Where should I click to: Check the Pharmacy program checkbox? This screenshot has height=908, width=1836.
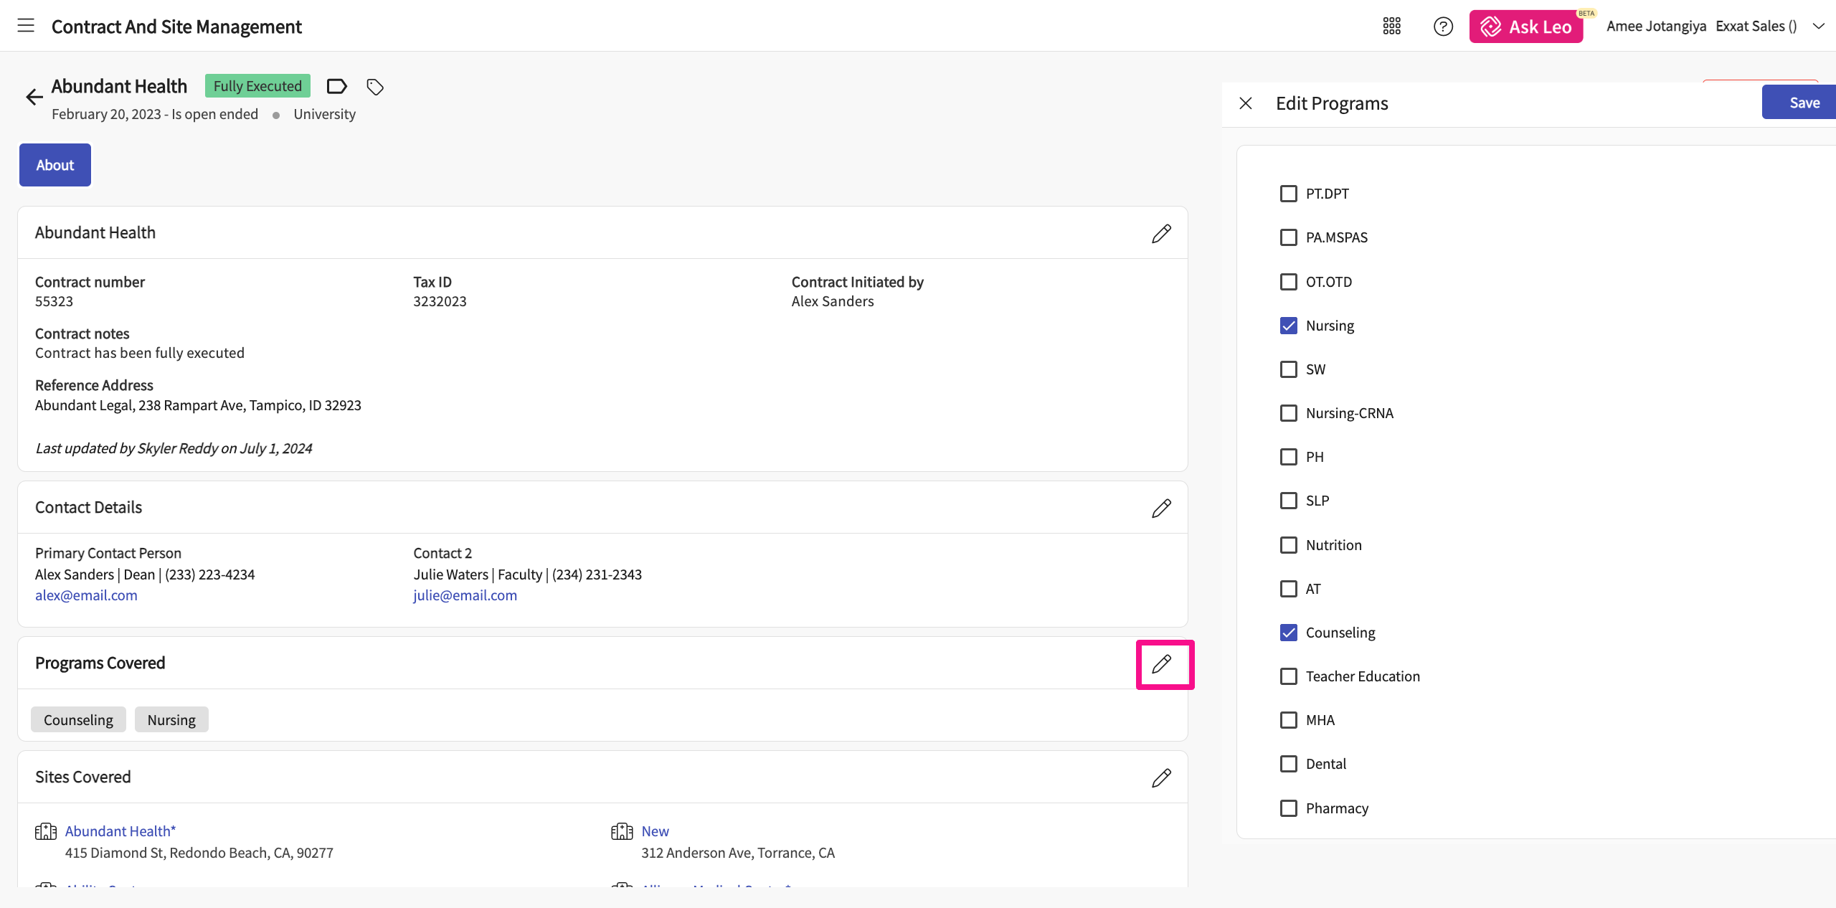[x=1288, y=808]
